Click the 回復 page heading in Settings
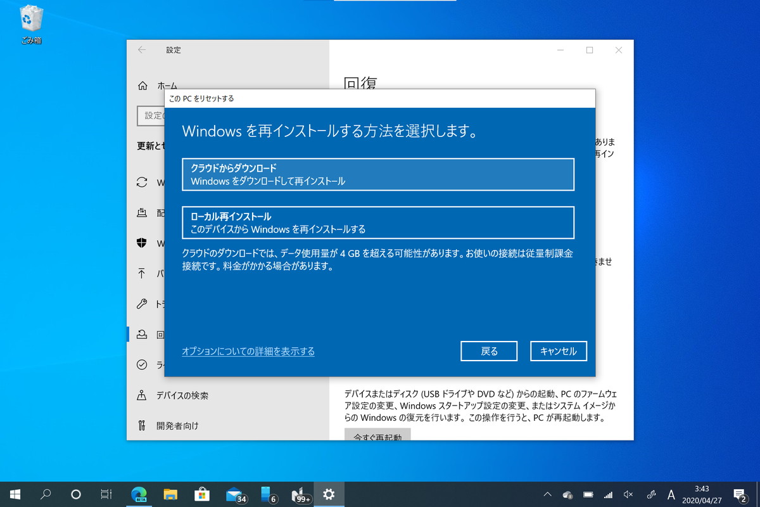 coord(361,84)
